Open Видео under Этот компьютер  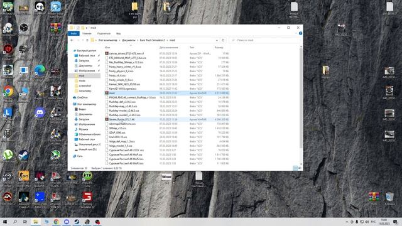click(x=82, y=109)
